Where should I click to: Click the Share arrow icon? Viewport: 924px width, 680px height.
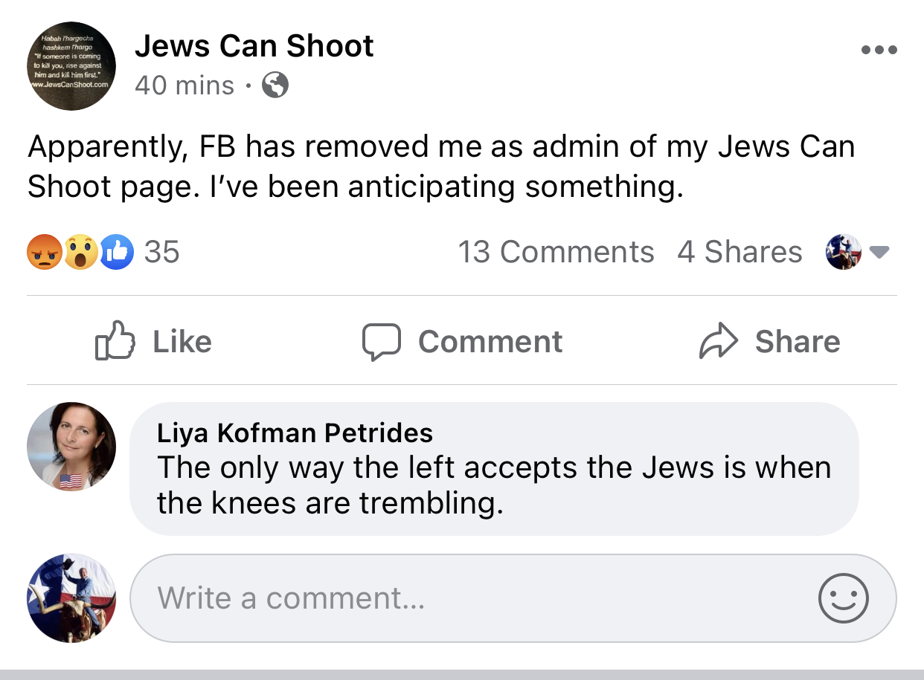click(x=719, y=342)
